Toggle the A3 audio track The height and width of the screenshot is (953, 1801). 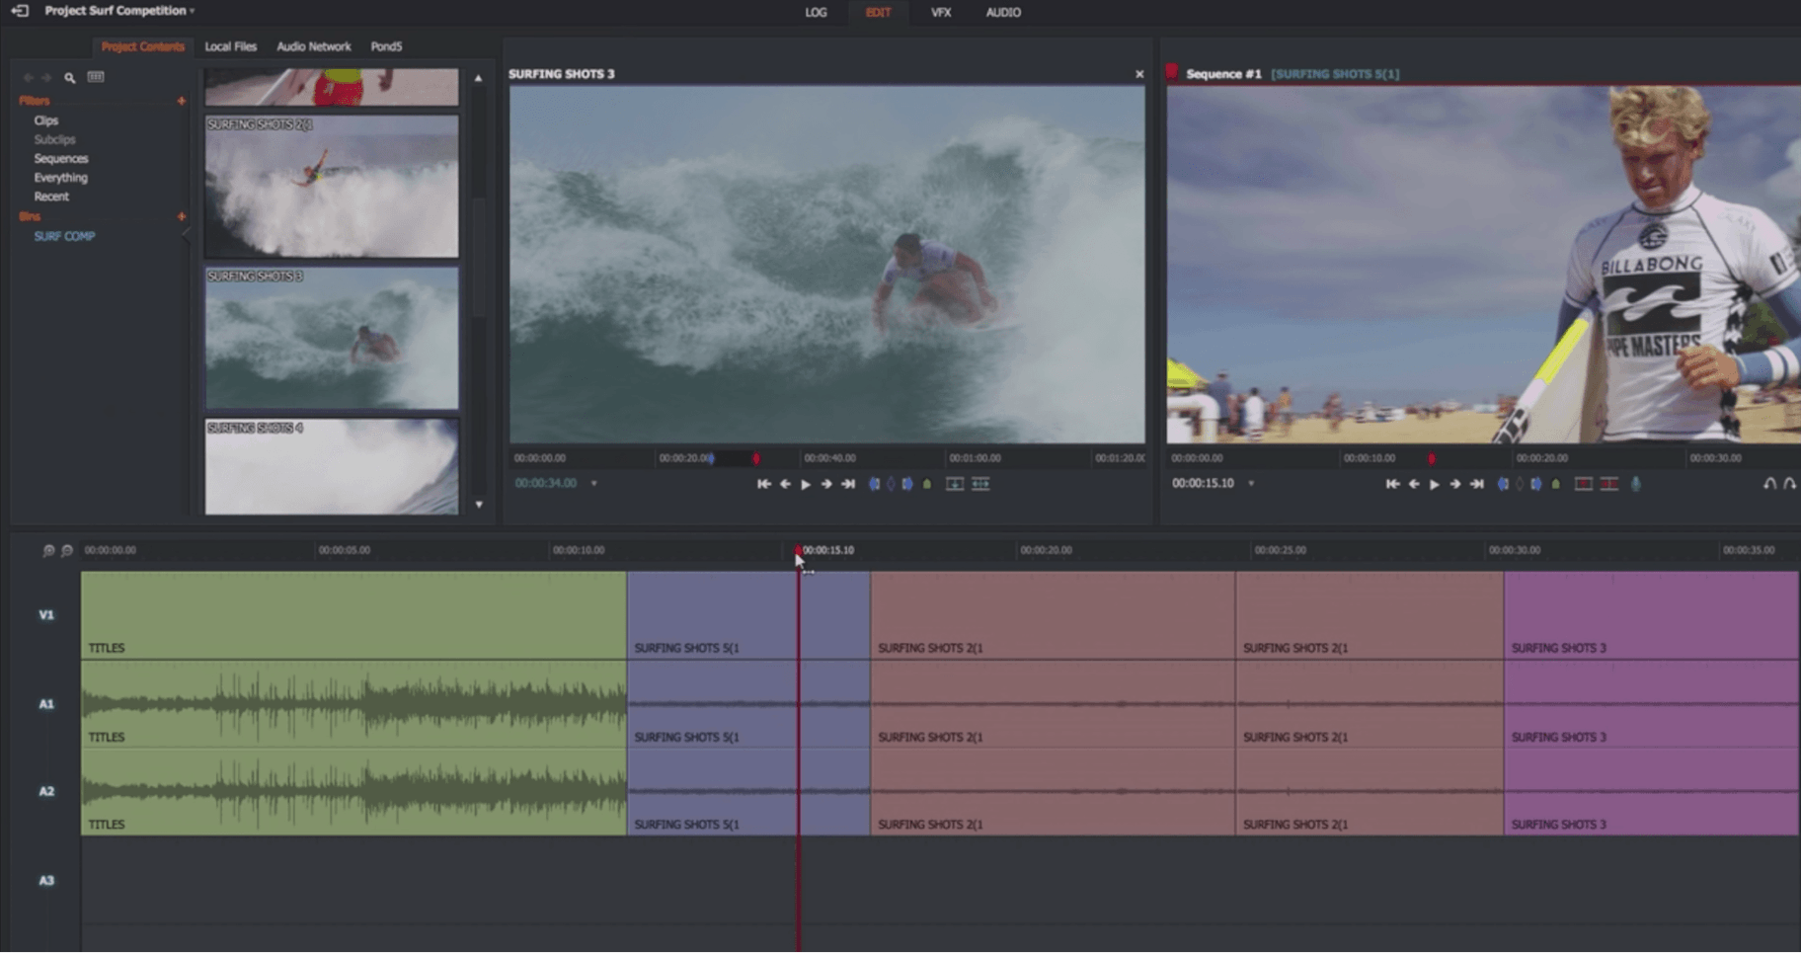(x=46, y=881)
